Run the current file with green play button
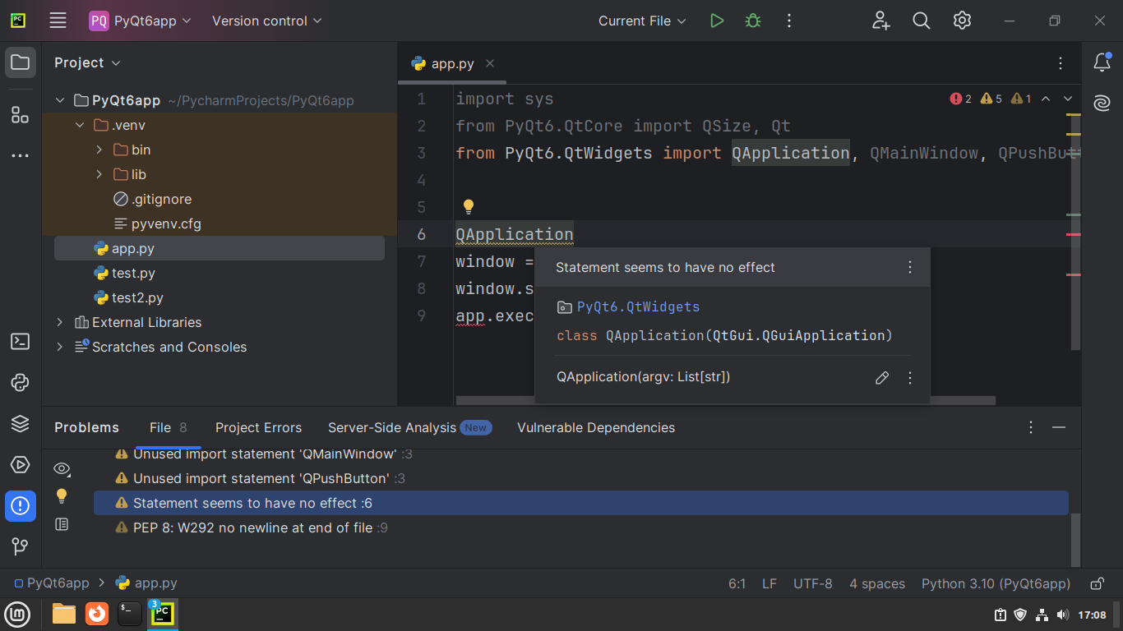Viewport: 1123px width, 631px height. [x=717, y=21]
